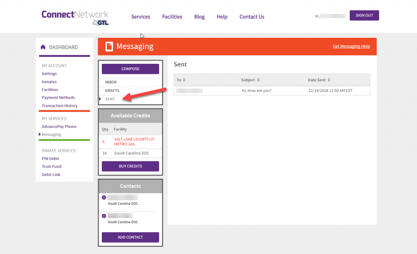Viewport: 417px width, 254px height.
Task: Open the Inbox folder
Action: coord(111,82)
